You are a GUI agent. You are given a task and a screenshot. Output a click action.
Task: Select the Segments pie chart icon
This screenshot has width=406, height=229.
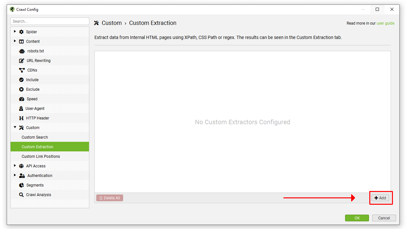point(21,185)
